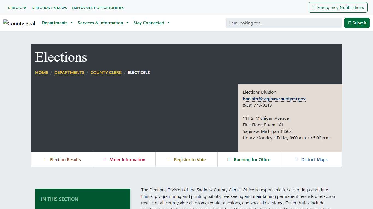Click the Voter Information icon

105,159
